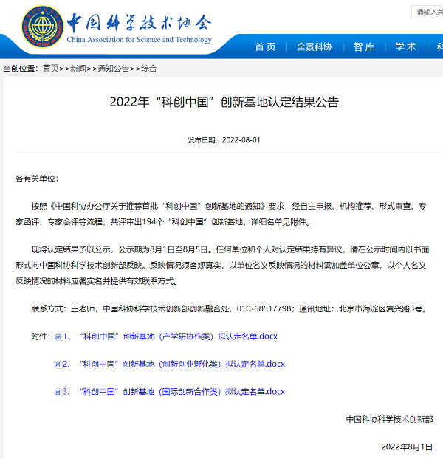The height and width of the screenshot is (459, 443).
Task: Open the 首页 navigation menu item
Action: coord(266,46)
